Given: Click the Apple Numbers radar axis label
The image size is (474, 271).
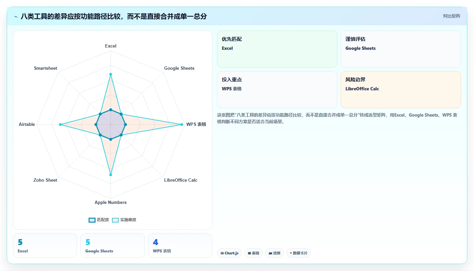Looking at the screenshot, I should click(111, 202).
